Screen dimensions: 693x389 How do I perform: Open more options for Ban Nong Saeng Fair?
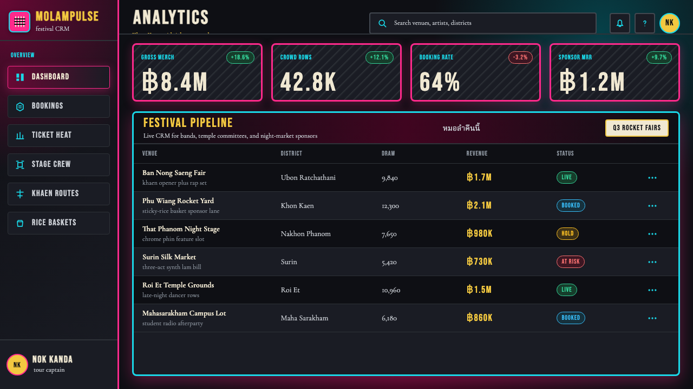tap(652, 178)
